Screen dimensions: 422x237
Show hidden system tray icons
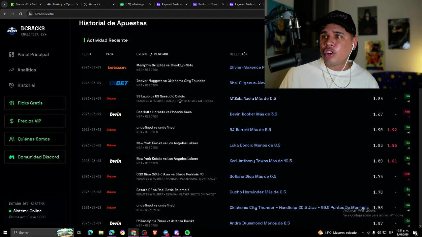pyautogui.click(x=363, y=233)
